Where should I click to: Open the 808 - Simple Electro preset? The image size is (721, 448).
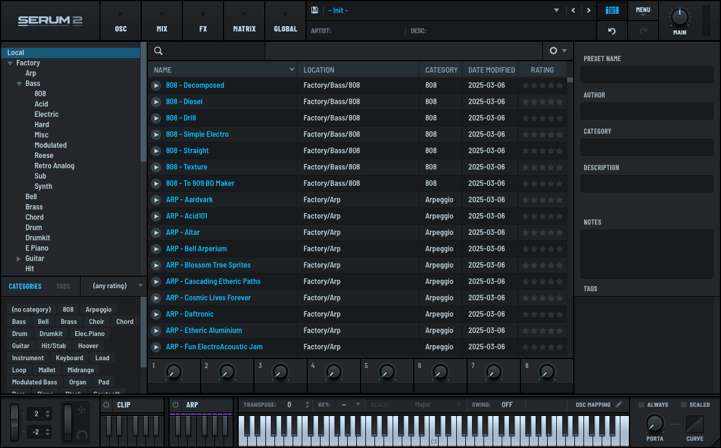click(x=198, y=134)
